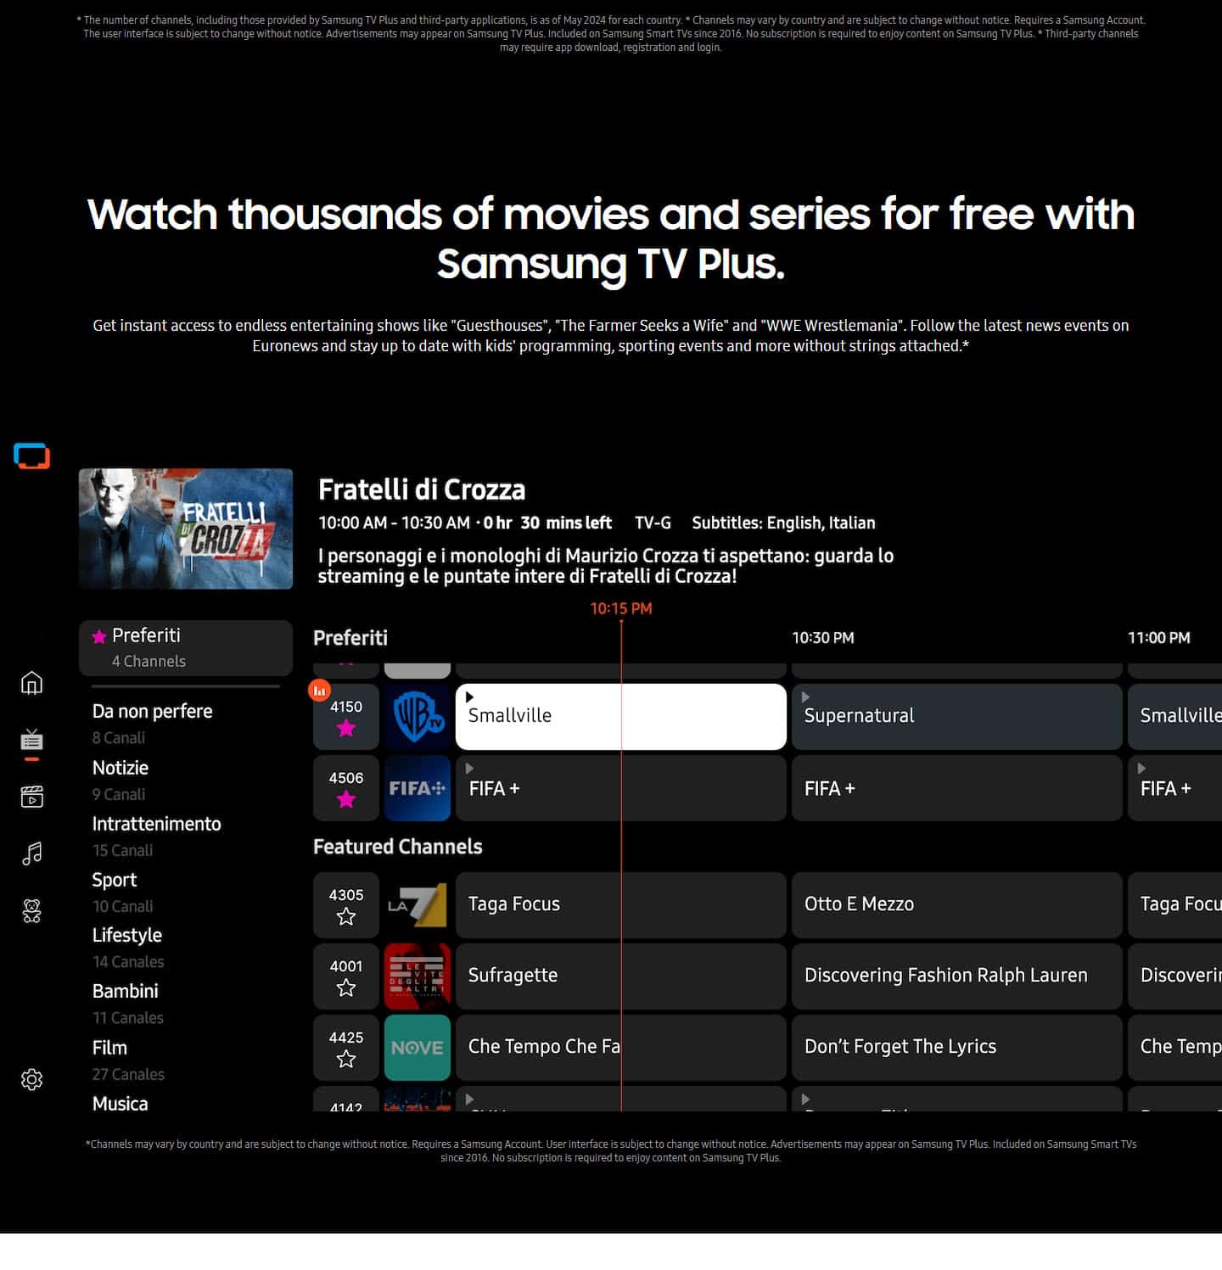The width and height of the screenshot is (1222, 1270).
Task: Favorite channel 4425 with star toggle
Action: [346, 1059]
